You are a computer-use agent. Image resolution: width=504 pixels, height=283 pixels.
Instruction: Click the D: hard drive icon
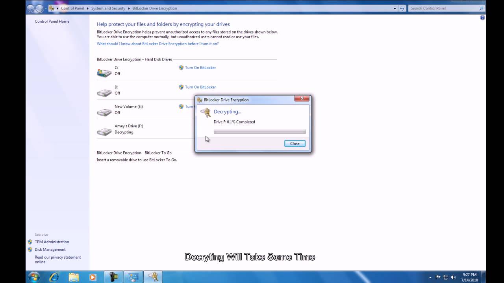tap(104, 93)
